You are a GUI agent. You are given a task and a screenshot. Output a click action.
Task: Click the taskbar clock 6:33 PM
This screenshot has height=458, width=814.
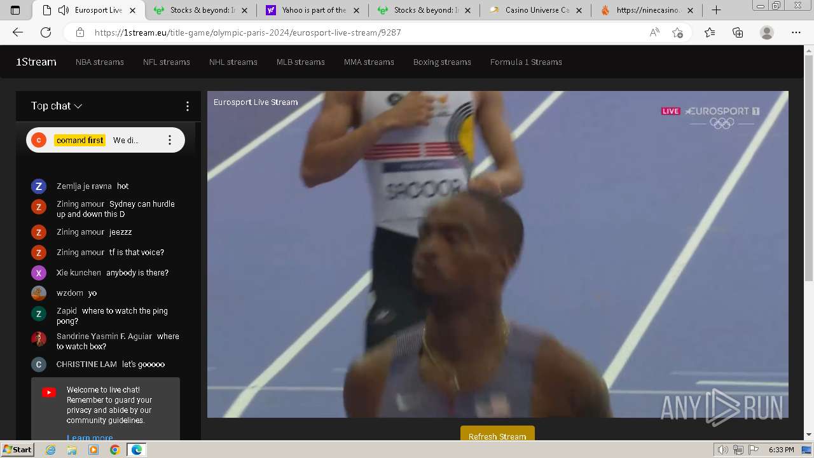(781, 450)
